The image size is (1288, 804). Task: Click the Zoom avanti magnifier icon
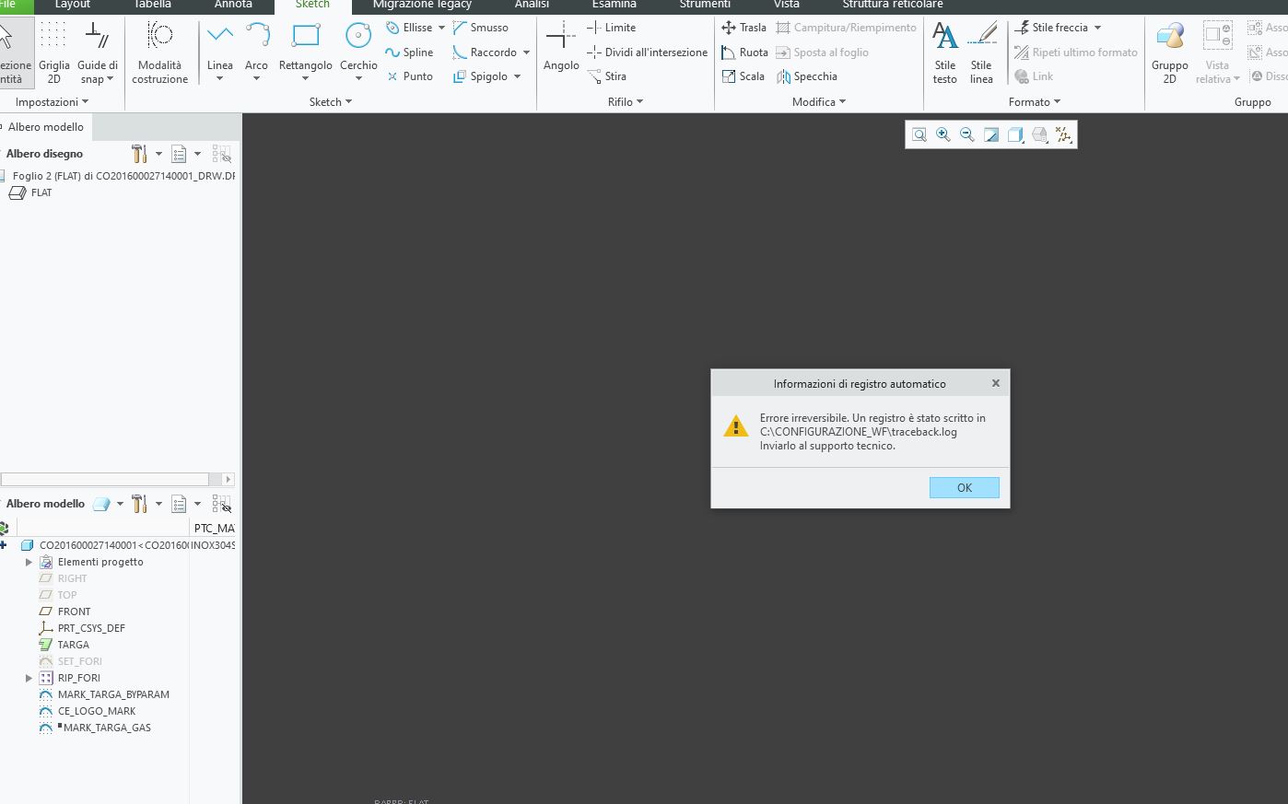tap(943, 134)
